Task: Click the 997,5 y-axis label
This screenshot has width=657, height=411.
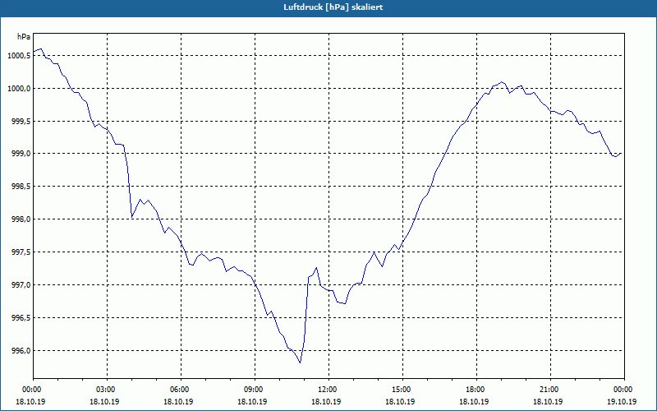Action: (x=21, y=252)
